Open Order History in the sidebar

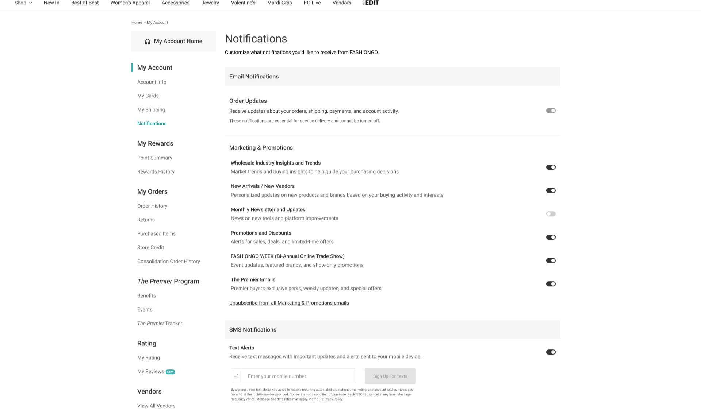152,206
